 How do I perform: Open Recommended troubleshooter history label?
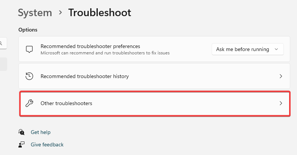tap(85, 76)
